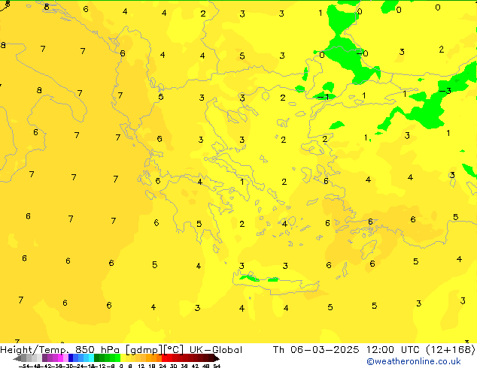Click the 'hPa' unit text in the title
Viewport: 477px width, 368px height.
pos(111,349)
